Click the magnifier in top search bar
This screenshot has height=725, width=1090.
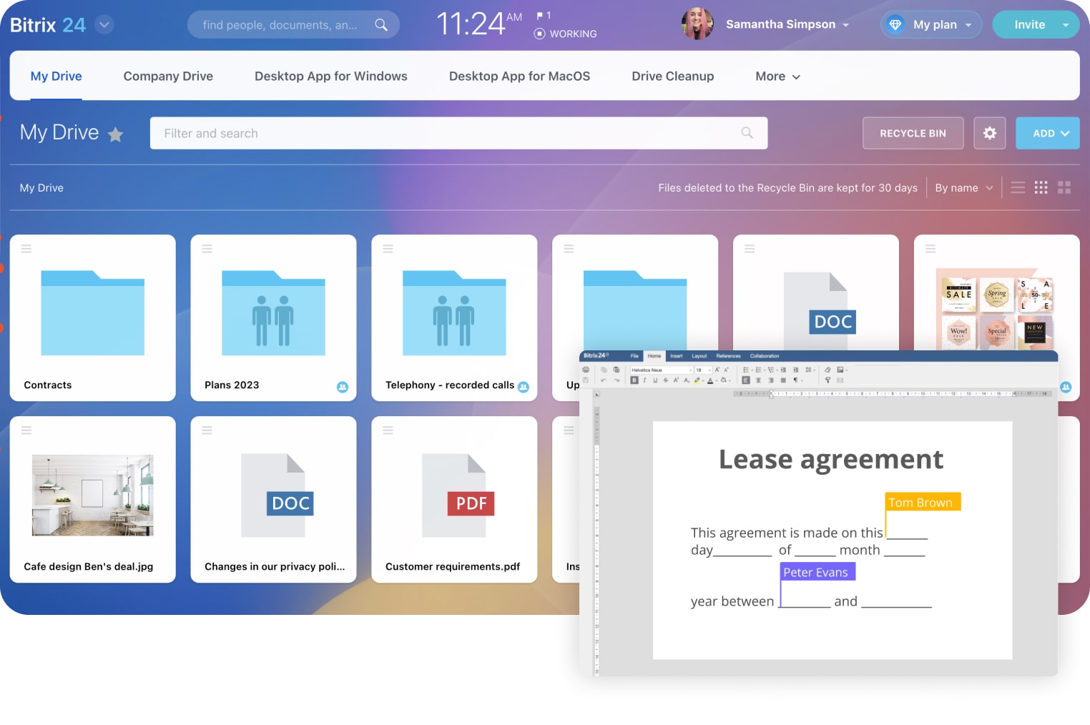tap(381, 25)
